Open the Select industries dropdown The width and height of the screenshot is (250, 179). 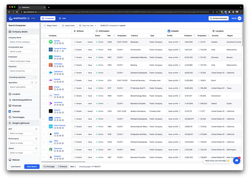pyautogui.click(x=23, y=71)
